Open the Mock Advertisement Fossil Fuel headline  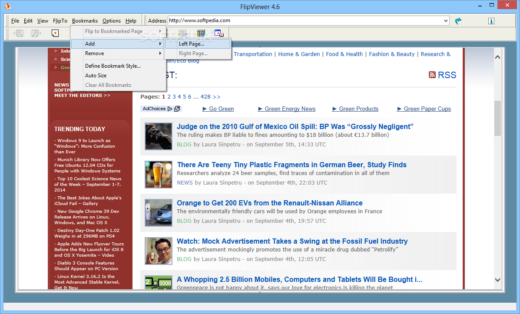[292, 241]
